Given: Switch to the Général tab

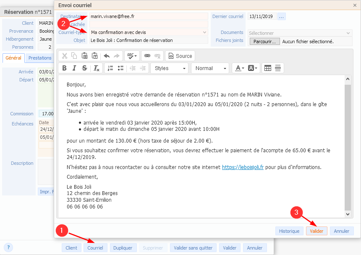Looking at the screenshot, I should (x=13, y=58).
